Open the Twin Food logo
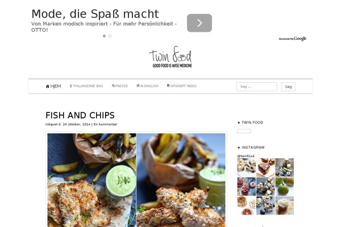 coord(170,57)
